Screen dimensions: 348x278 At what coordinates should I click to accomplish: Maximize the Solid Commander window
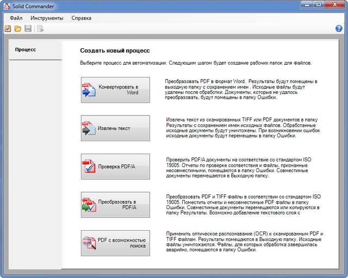pyautogui.click(x=318, y=5)
